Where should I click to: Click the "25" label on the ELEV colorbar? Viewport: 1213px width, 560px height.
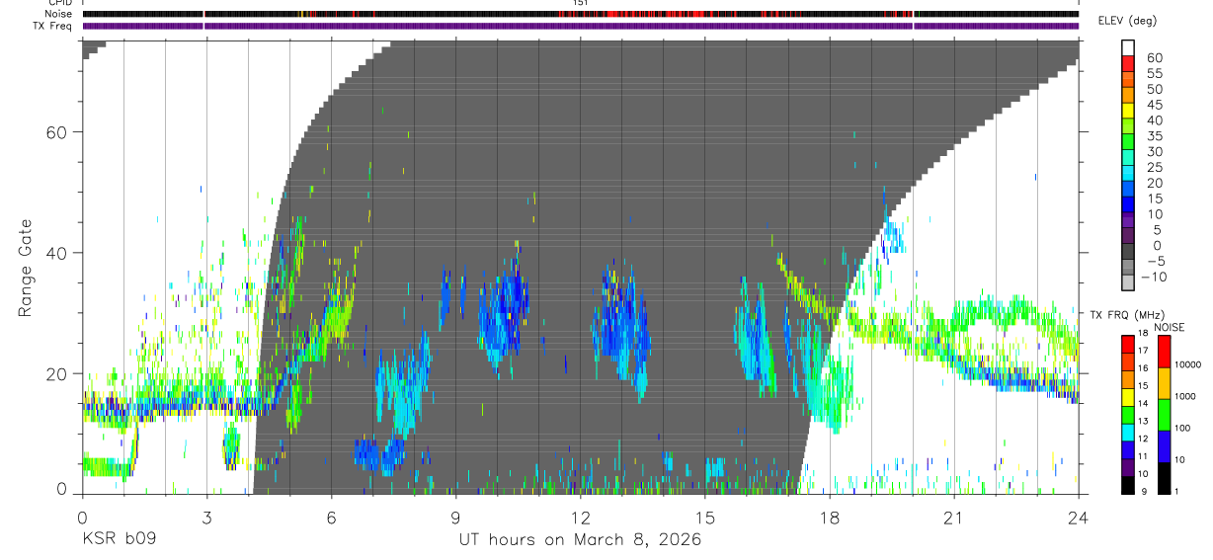(1154, 168)
